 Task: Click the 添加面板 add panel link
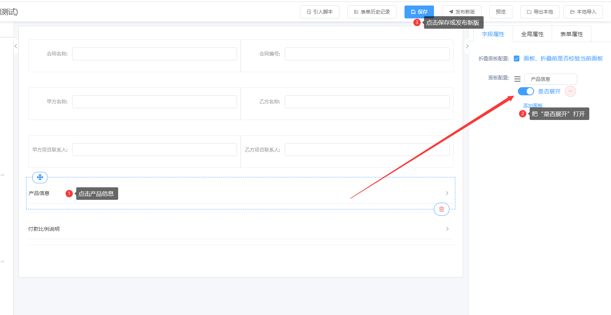click(533, 106)
